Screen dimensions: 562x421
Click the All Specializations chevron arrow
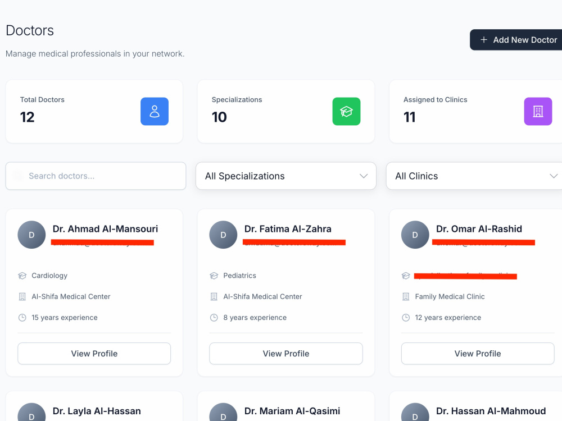[x=364, y=176]
